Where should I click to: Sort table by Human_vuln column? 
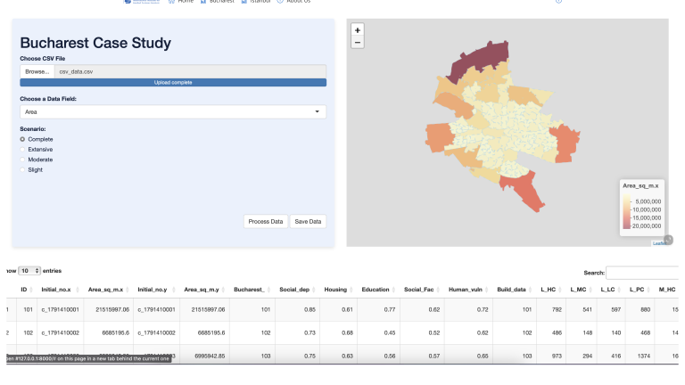[468, 290]
